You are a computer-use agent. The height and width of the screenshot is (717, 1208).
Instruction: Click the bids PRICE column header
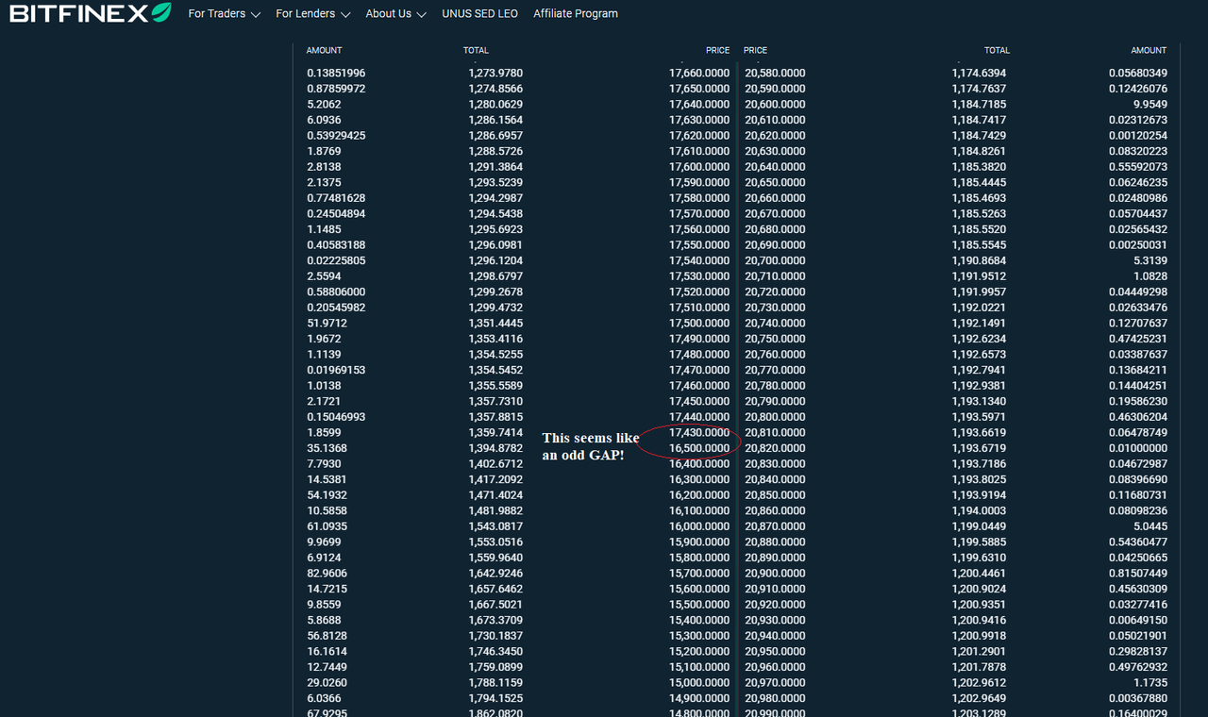(718, 50)
